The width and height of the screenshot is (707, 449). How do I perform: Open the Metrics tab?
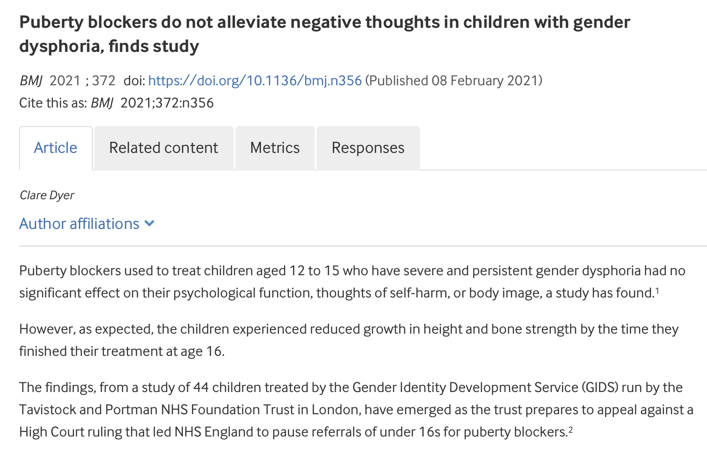pyautogui.click(x=275, y=148)
